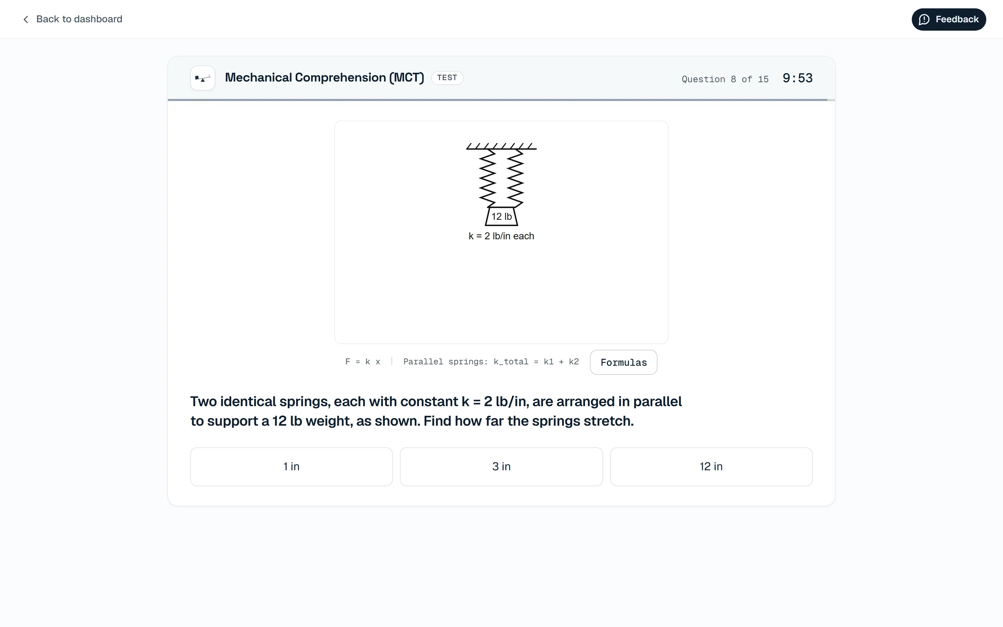1003x627 pixels.
Task: Click the 'k = 2 lb/in each' caption
Action: pyautogui.click(x=501, y=236)
